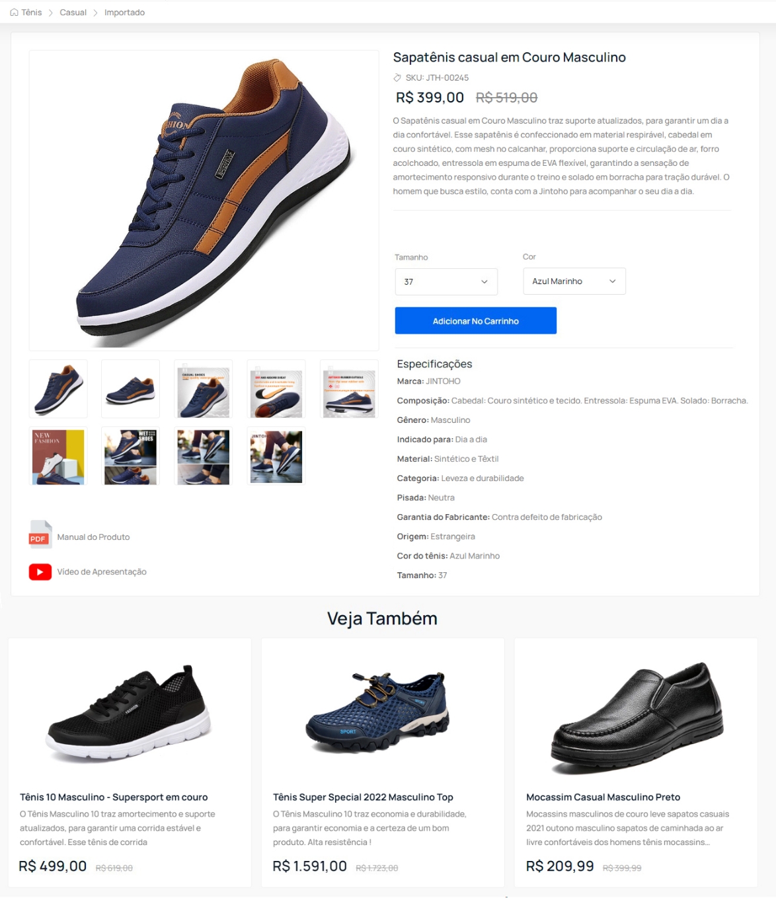The width and height of the screenshot is (776, 898).
Task: Open the PDF manual icon
Action: click(x=40, y=535)
